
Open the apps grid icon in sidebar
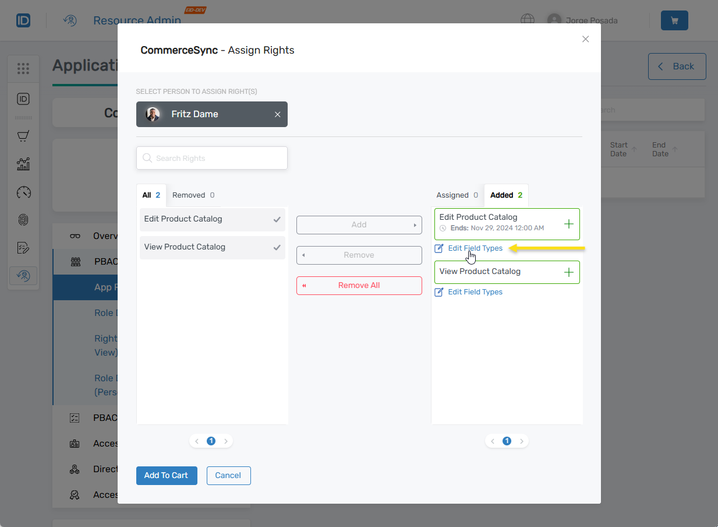23,68
